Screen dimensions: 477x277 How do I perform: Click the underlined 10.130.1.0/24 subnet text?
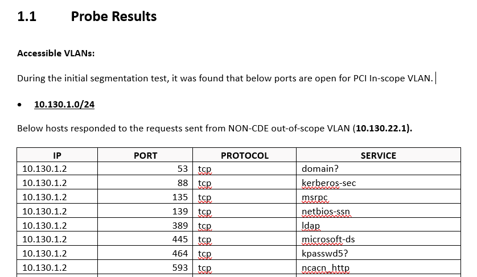tap(64, 104)
